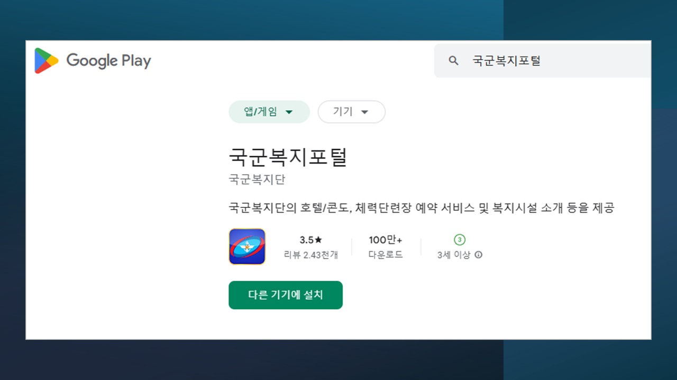
Task: Click the 100만+ download count
Action: point(386,240)
